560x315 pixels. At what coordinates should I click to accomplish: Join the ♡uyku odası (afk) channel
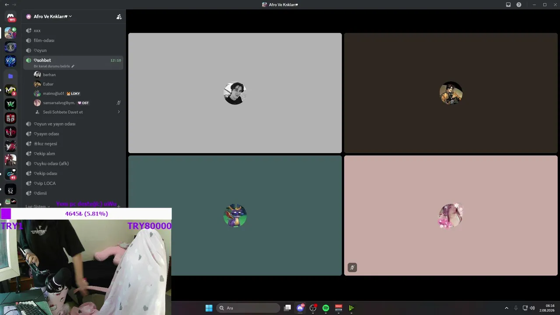pos(73,164)
